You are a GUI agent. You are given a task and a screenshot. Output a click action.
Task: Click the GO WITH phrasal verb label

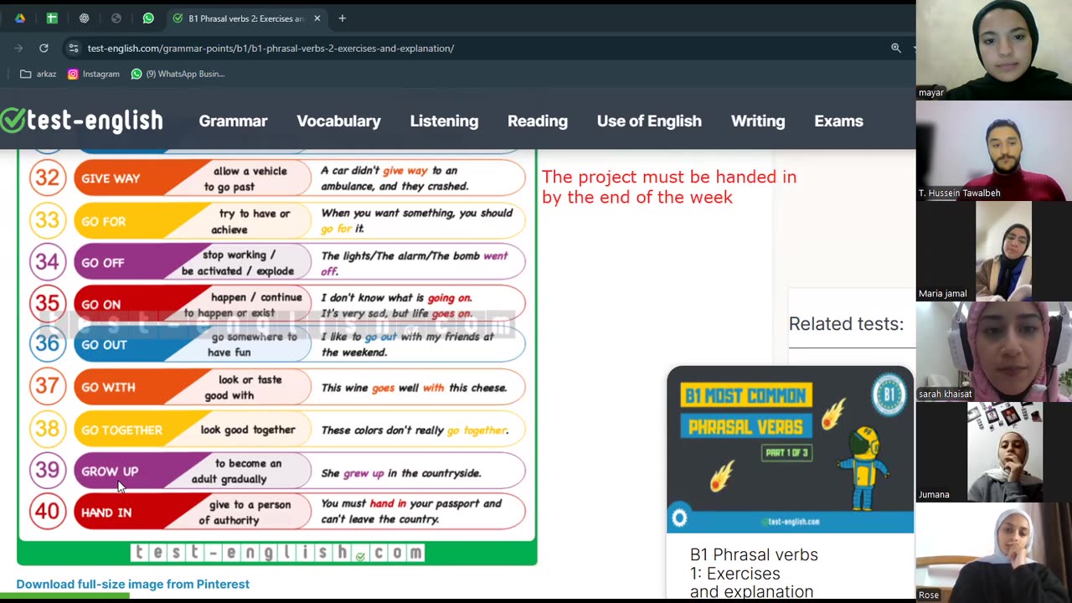tap(108, 387)
